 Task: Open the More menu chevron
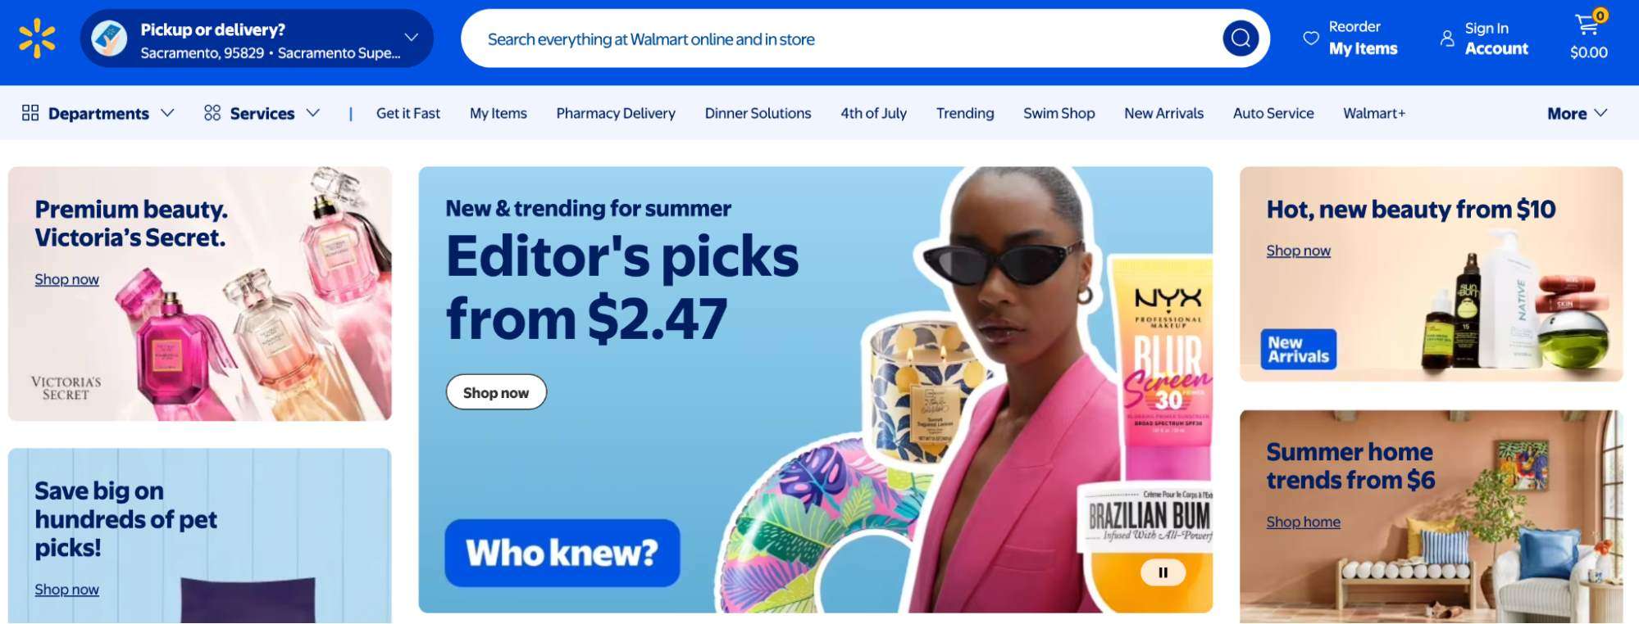pyautogui.click(x=1600, y=113)
